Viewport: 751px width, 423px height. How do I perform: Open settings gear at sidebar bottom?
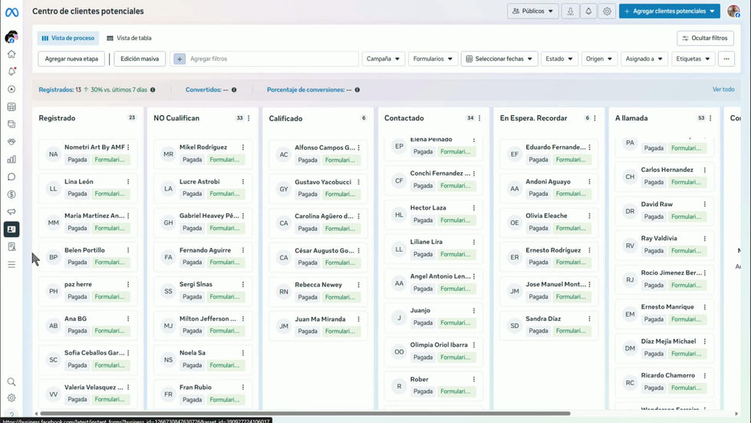pyautogui.click(x=12, y=398)
